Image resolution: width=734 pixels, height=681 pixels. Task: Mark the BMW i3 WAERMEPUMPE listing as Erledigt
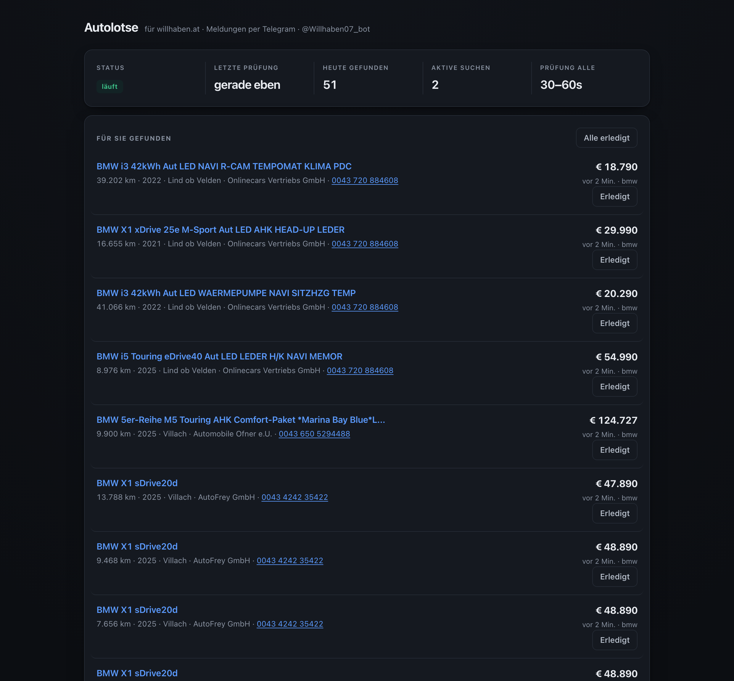click(x=615, y=323)
